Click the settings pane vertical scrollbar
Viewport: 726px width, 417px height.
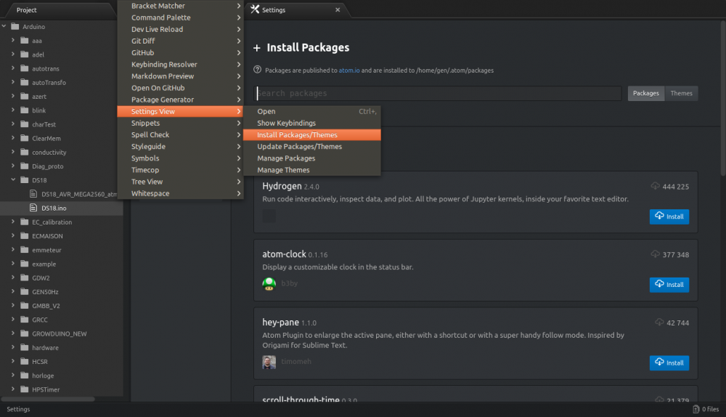coord(723,97)
